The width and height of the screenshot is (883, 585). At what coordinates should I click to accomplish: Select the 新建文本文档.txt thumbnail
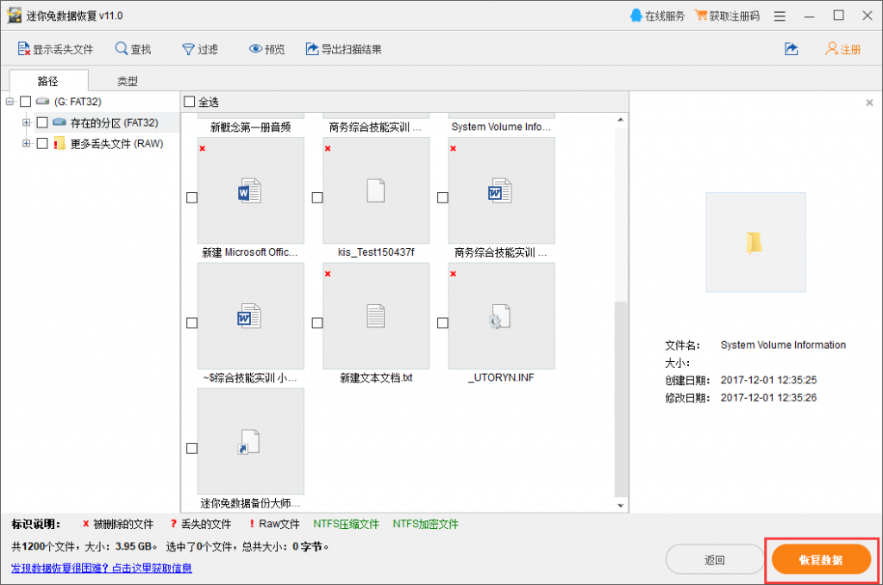coord(376,315)
